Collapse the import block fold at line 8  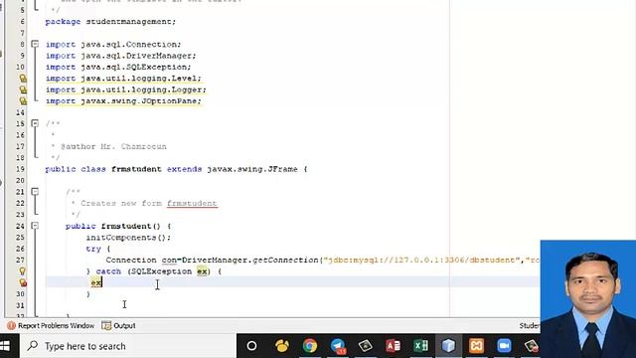35,44
